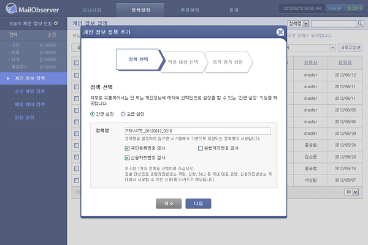
Task: Click the 적용 대상 선택 wizard step
Action: pyautogui.click(x=183, y=62)
